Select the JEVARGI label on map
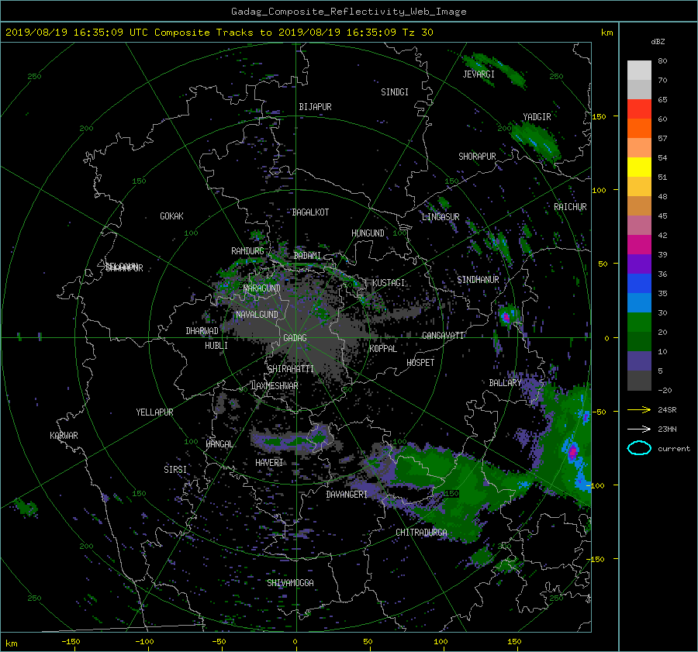This screenshot has height=652, width=698. [x=479, y=74]
